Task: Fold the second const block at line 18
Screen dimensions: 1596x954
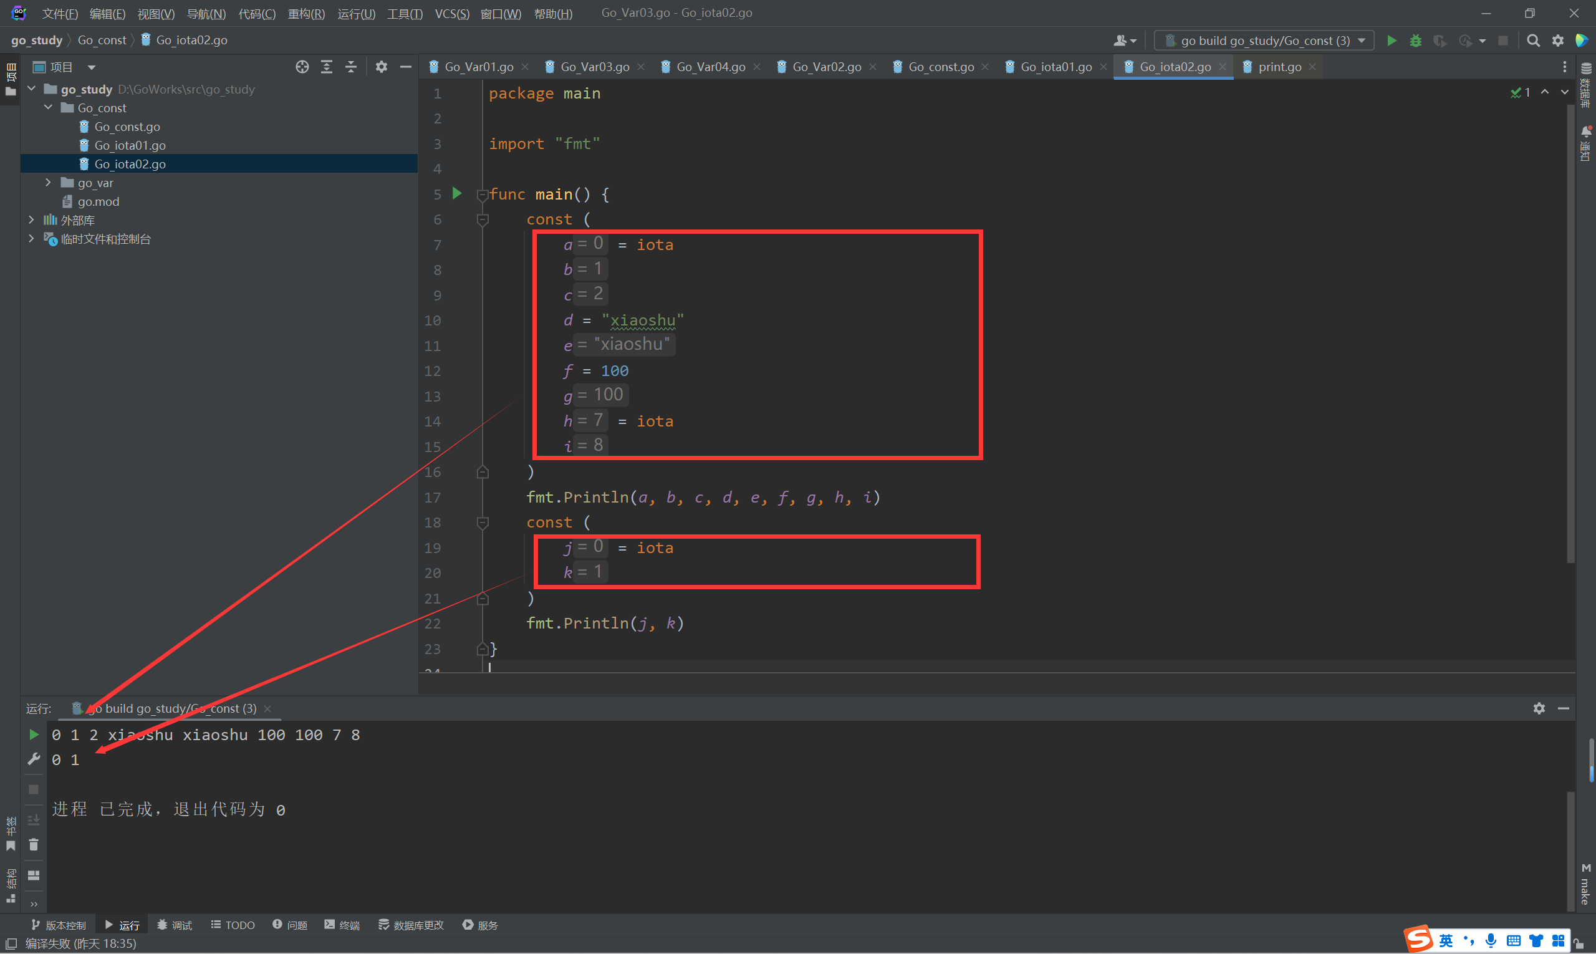Action: pyautogui.click(x=482, y=522)
